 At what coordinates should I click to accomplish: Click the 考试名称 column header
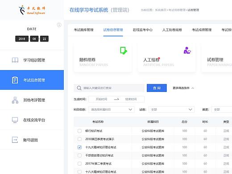pyautogui.click(x=98, y=122)
